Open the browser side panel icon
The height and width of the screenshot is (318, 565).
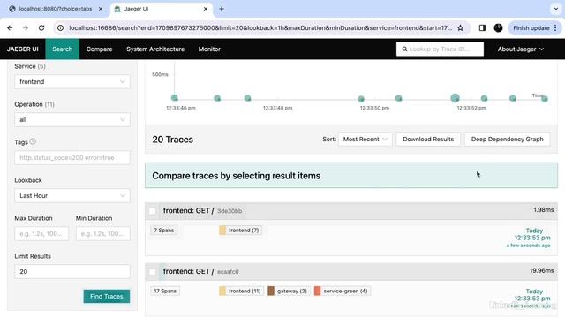482,27
